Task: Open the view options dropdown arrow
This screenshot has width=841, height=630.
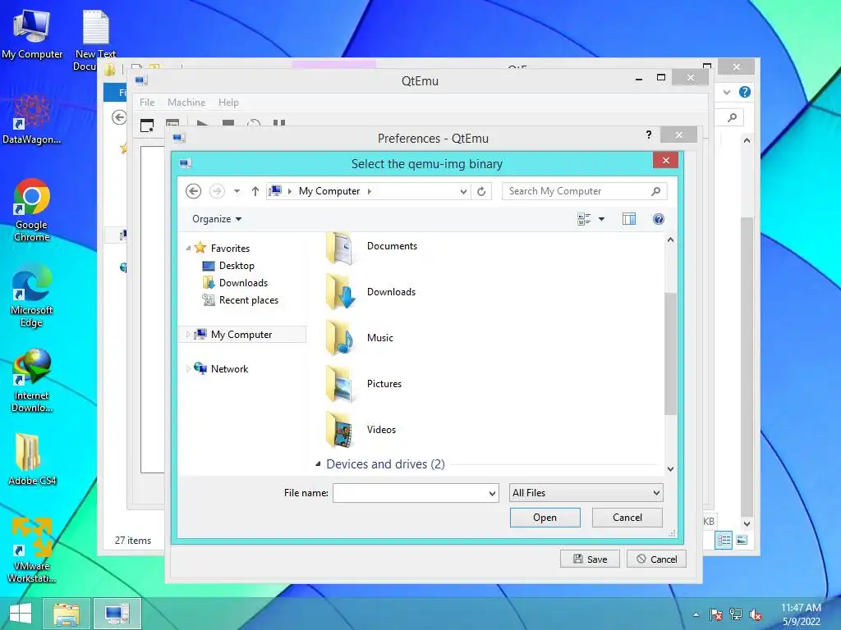Action: click(x=601, y=219)
